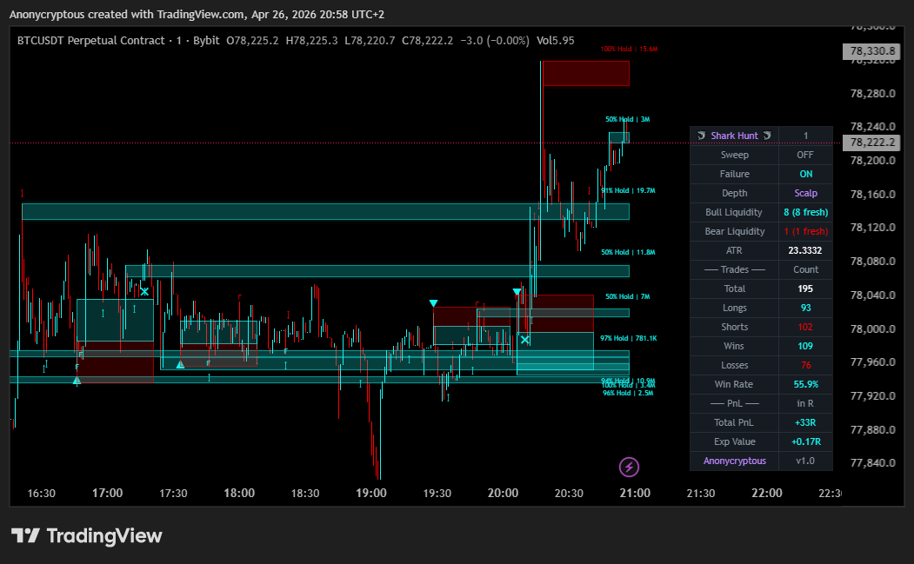The image size is (914, 564).
Task: Click the cyan X marker near 17:15
Action: pyautogui.click(x=144, y=291)
